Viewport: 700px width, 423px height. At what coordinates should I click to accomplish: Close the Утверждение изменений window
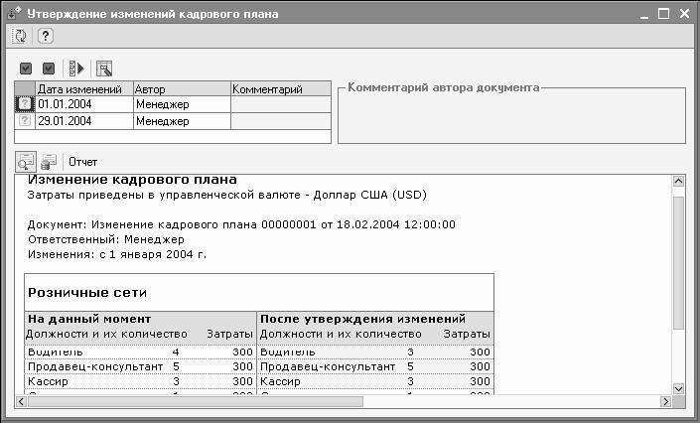tap(684, 14)
